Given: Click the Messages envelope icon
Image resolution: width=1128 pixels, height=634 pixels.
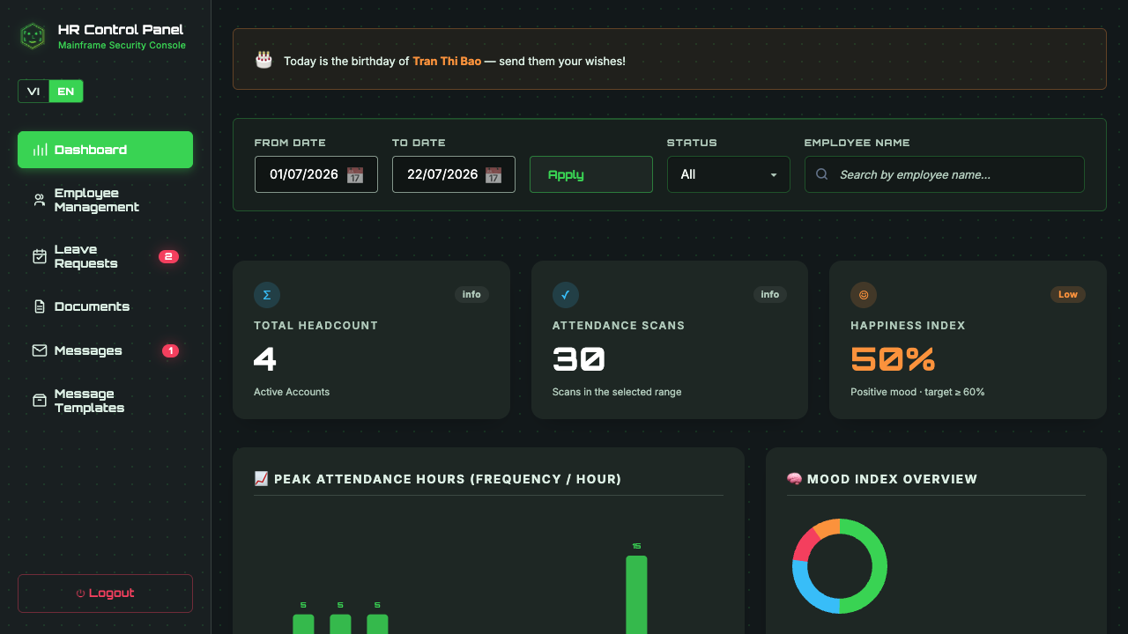Looking at the screenshot, I should [40, 350].
